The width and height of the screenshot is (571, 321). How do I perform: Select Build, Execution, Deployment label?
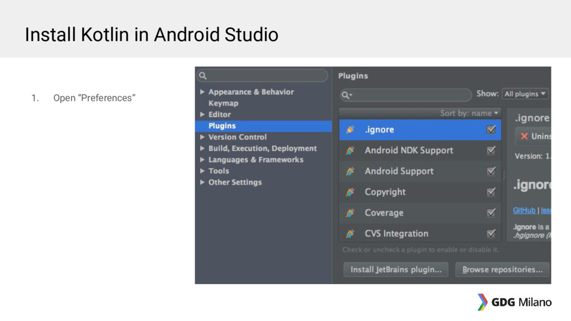(x=263, y=148)
